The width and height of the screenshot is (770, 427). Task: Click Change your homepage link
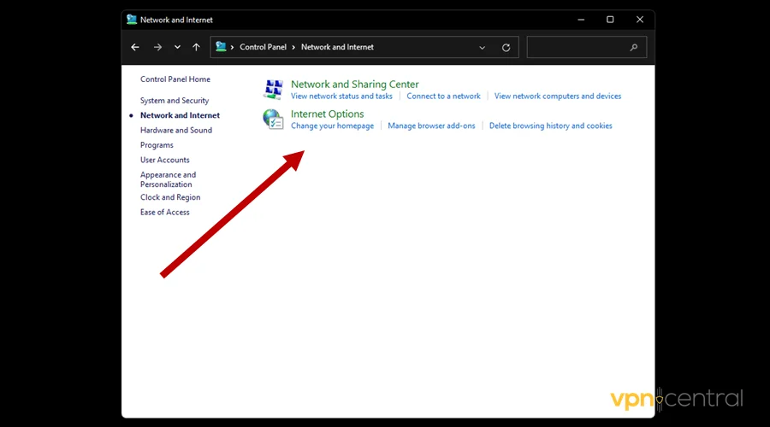(333, 126)
